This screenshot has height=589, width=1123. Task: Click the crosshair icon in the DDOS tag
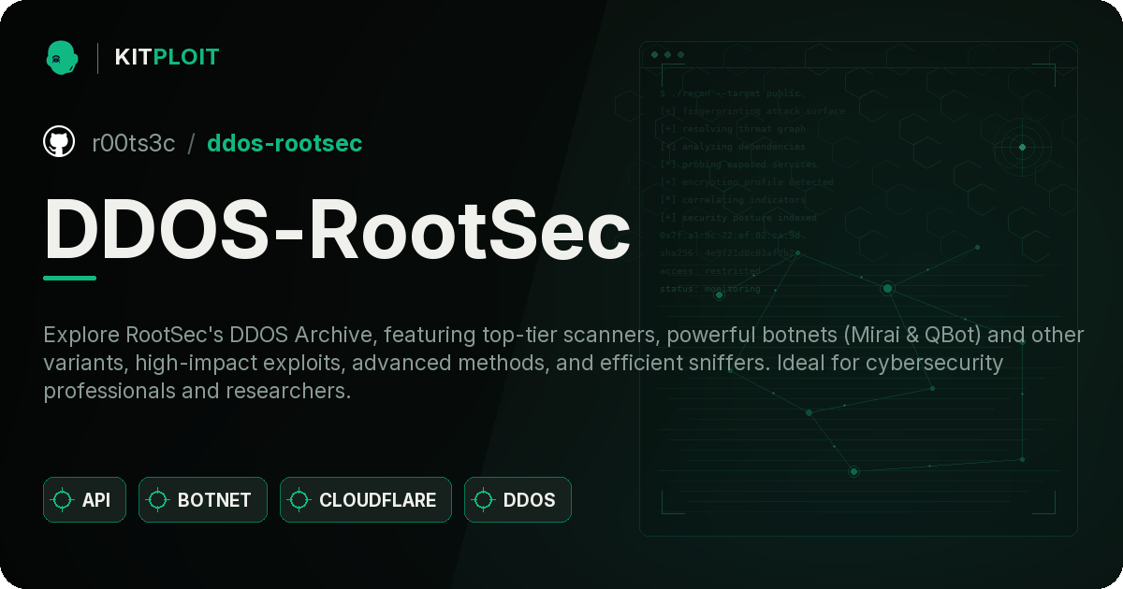click(x=484, y=500)
